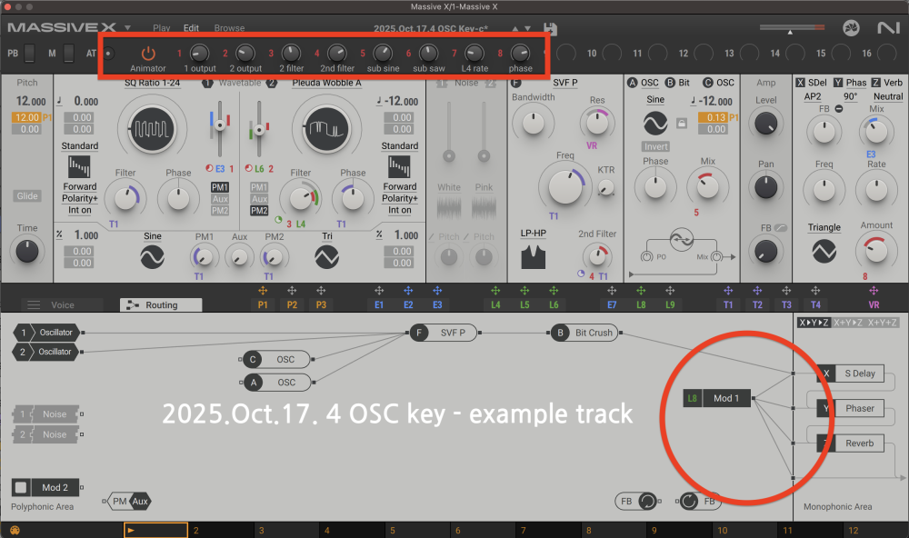
Task: Open the SVF P filter type dropdown
Action: 564,83
